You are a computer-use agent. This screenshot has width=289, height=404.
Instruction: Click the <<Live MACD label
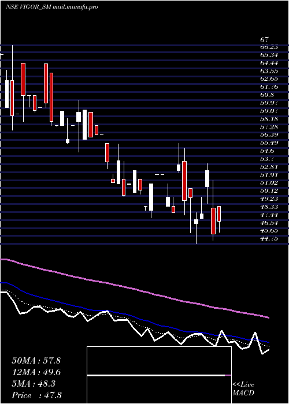[x=243, y=389]
